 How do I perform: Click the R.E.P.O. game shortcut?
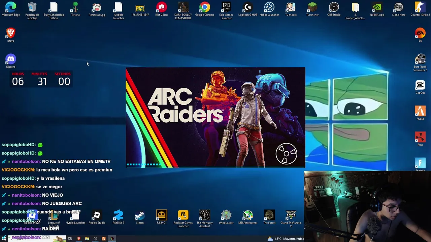pyautogui.click(x=162, y=217)
